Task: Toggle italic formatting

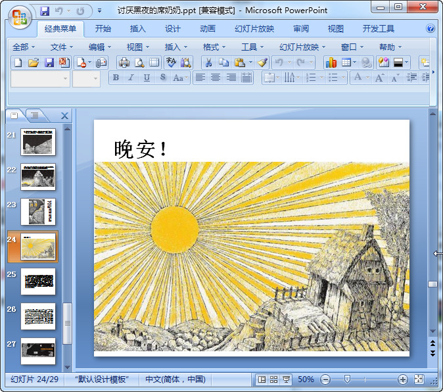Action: coord(131,78)
